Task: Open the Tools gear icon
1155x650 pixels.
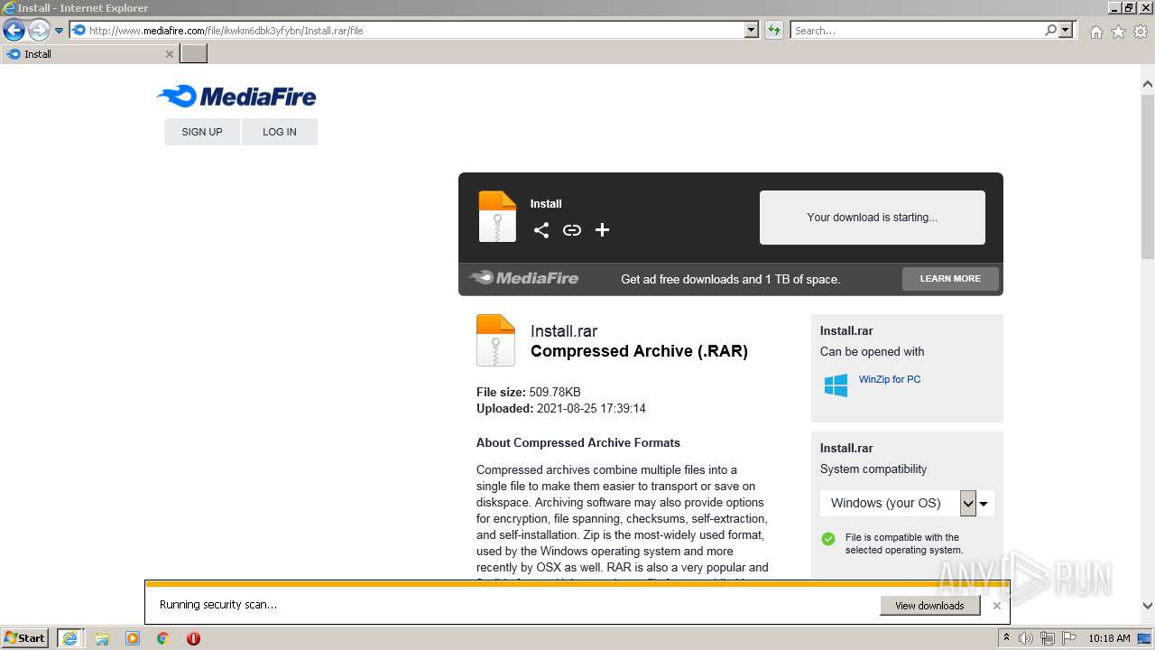Action: tap(1141, 32)
